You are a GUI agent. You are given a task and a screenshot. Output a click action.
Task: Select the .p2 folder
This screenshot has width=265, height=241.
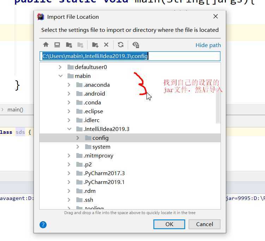click(x=130, y=165)
